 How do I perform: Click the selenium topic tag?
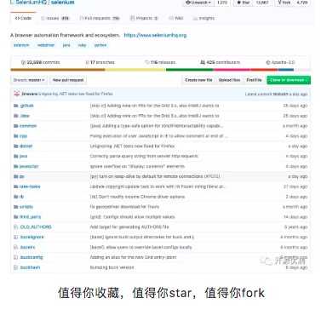tap(21, 45)
